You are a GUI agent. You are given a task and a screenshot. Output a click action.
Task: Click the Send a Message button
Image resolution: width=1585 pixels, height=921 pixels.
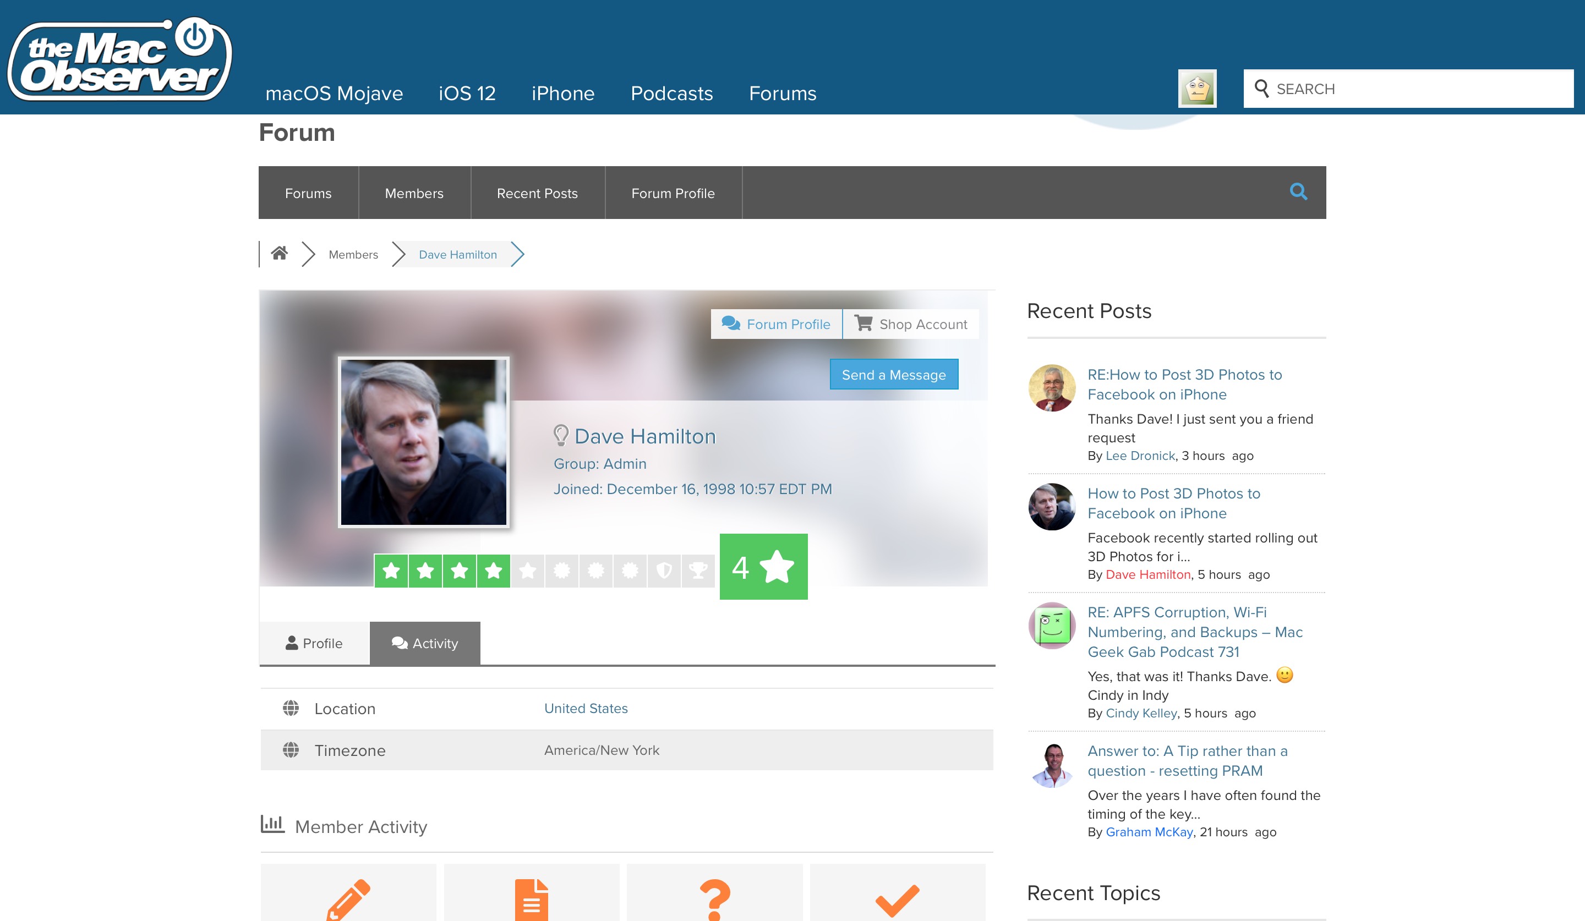coord(894,374)
